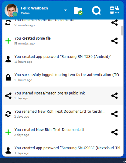
Task: Share the renamed some file entry
Action: coord(114,23)
